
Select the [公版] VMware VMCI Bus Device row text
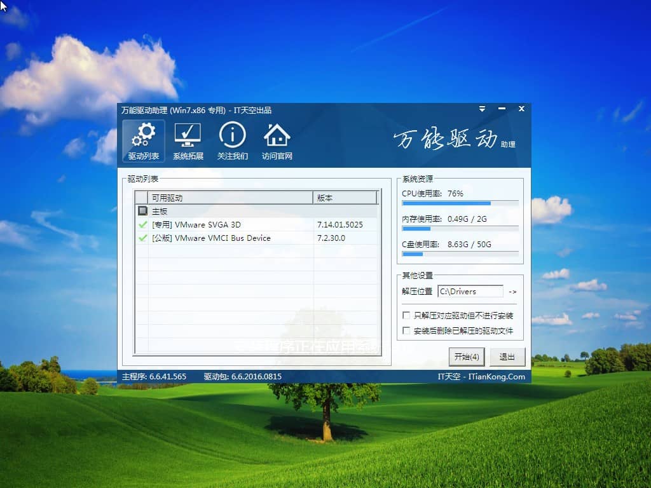[211, 238]
